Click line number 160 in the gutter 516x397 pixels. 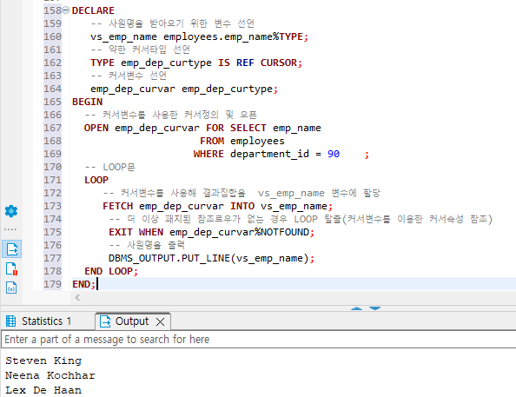52,36
